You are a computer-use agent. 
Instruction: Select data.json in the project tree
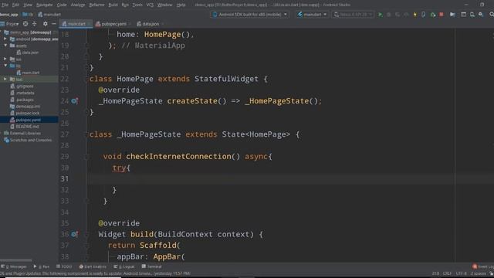click(x=28, y=53)
